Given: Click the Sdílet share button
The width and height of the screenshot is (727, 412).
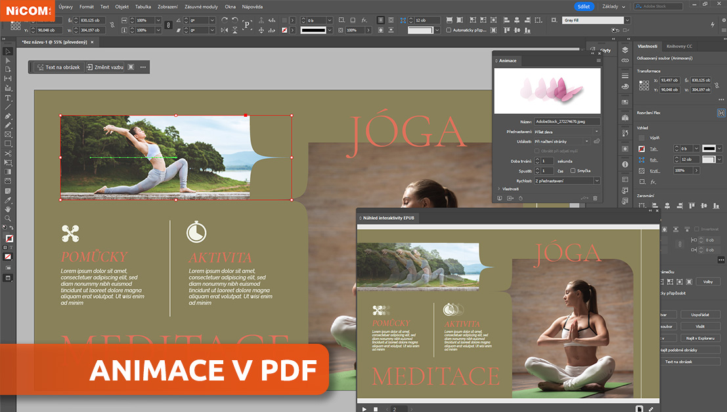Looking at the screenshot, I should pyautogui.click(x=583, y=7).
